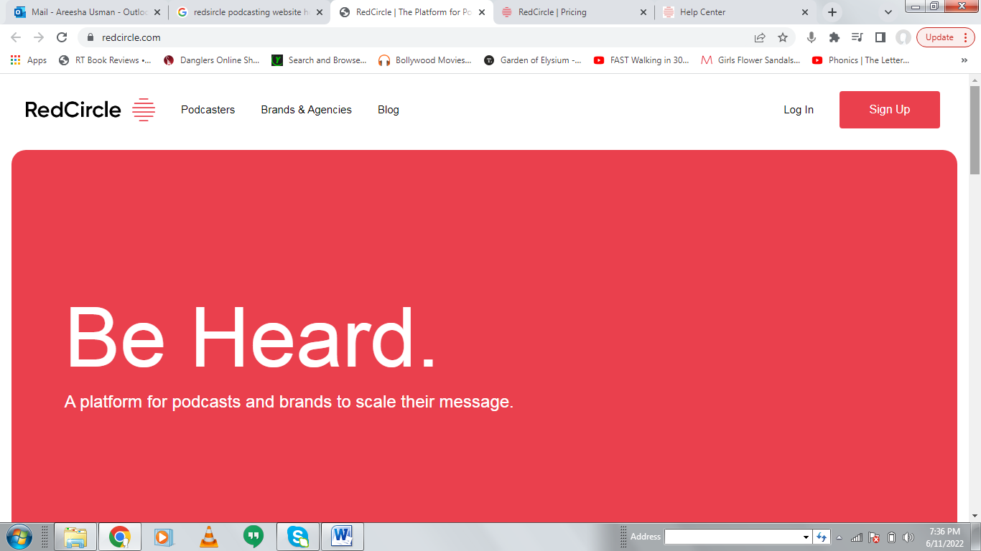Toggle the Chrome side panel icon
Viewport: 981px width, 551px height.
pos(880,37)
